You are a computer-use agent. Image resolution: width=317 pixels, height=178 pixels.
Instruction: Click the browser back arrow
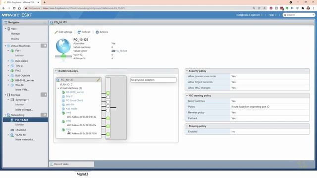pyautogui.click(x=3, y=8)
